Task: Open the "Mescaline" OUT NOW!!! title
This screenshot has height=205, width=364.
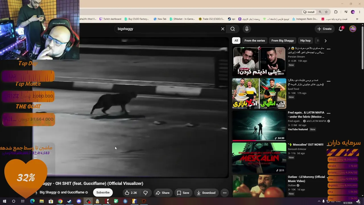Action: point(305,145)
